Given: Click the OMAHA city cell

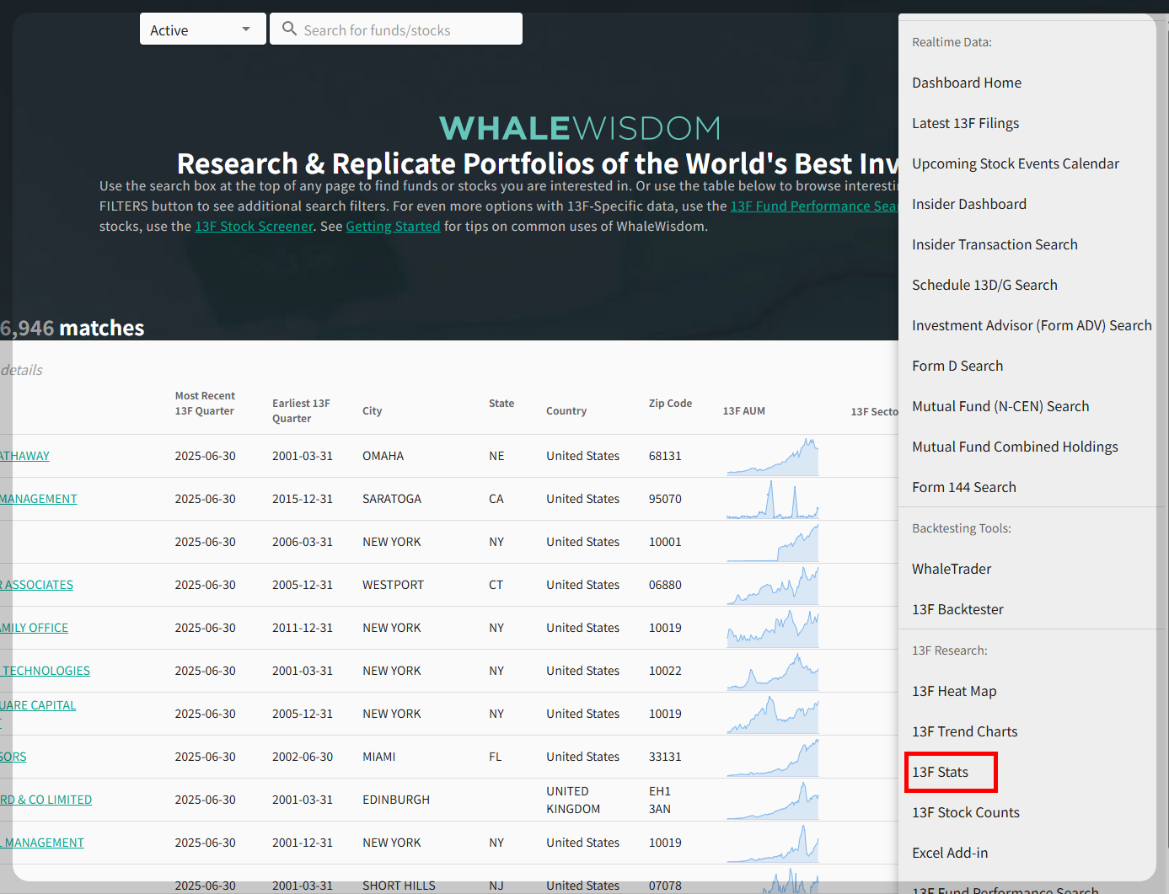Looking at the screenshot, I should click(x=383, y=456).
